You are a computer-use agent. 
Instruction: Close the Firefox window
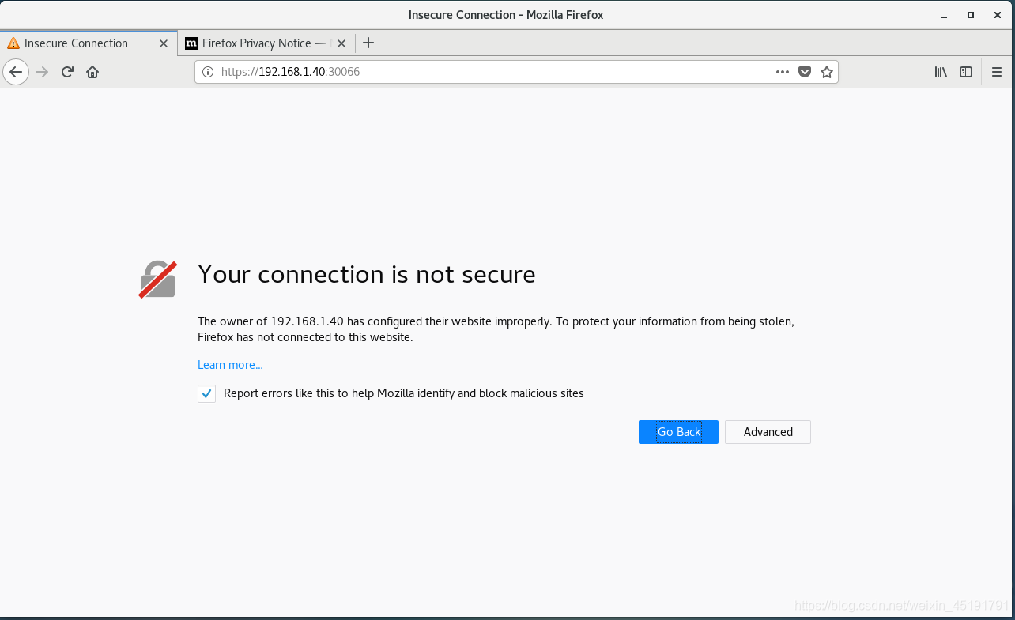pos(996,15)
